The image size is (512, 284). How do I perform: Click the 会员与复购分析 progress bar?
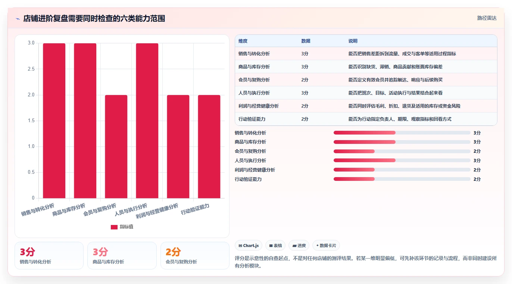click(x=402, y=151)
